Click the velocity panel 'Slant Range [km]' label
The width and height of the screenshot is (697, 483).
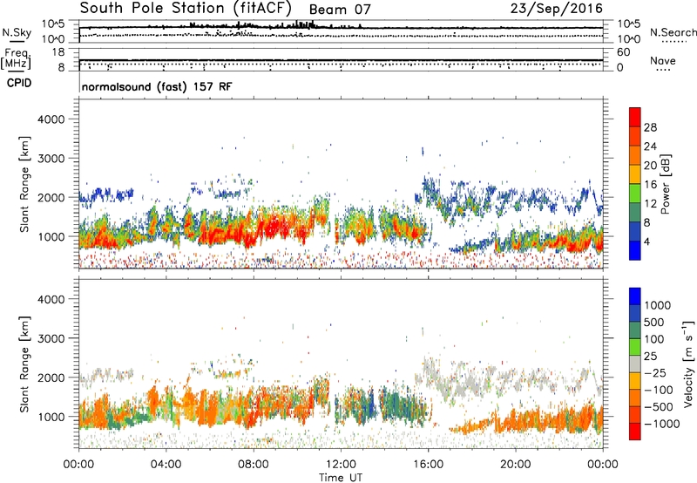point(24,364)
